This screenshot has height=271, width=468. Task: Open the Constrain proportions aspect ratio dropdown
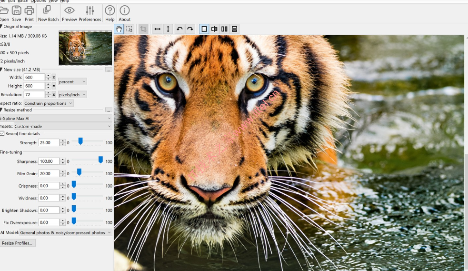point(49,103)
